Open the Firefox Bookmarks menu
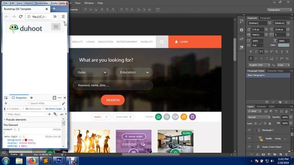Image resolution: width=294 pixels, height=165 pixels. 42,3
